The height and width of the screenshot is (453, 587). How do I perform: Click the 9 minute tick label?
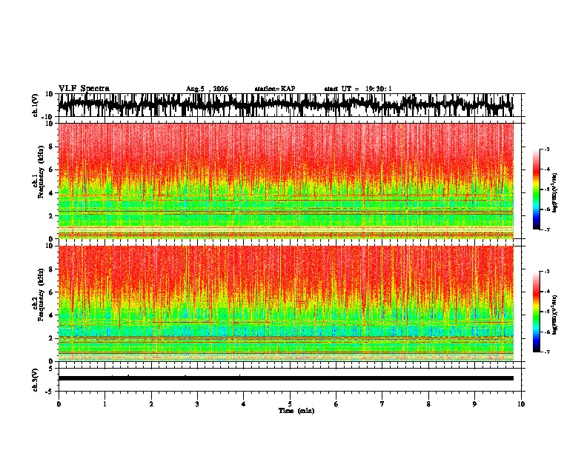[x=474, y=404]
